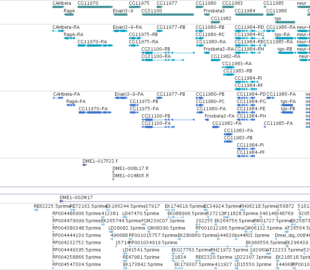Select the Prosbeta3-PA protein label
This screenshot has width=310, height=270.
(219, 116)
